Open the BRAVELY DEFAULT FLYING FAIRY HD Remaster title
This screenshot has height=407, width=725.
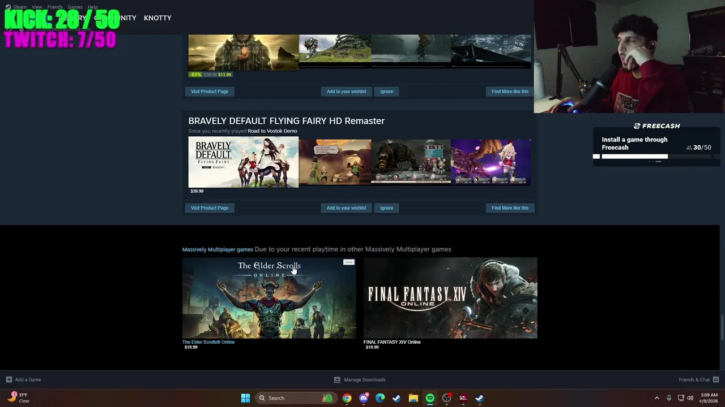286,121
